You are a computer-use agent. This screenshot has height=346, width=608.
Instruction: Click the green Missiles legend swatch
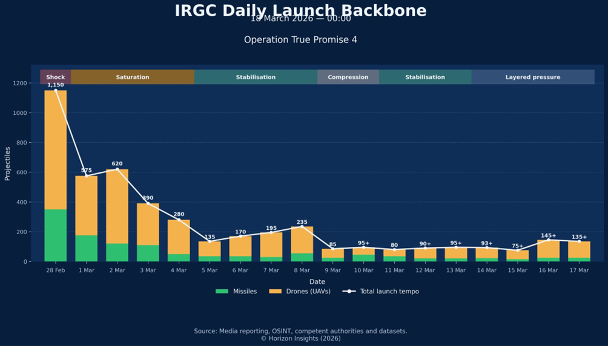(223, 292)
